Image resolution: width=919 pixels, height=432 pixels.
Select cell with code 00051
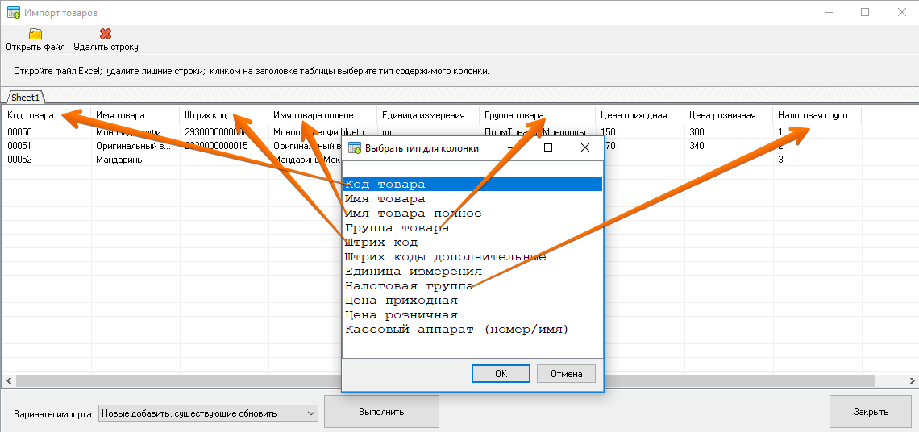click(47, 145)
